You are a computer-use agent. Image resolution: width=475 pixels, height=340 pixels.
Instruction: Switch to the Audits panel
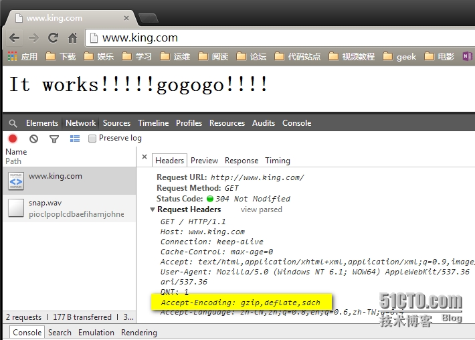(264, 123)
